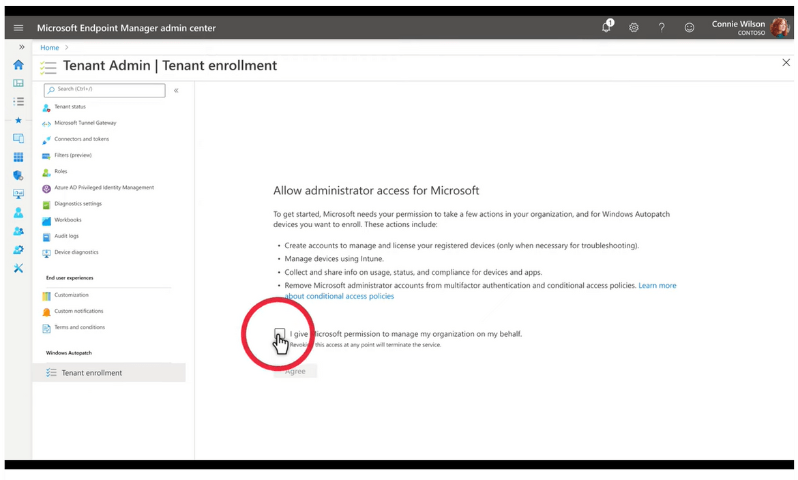Image resolution: width=798 pixels, height=480 pixels.
Task: Click the Azure AD PIM purple icon
Action: [46, 188]
